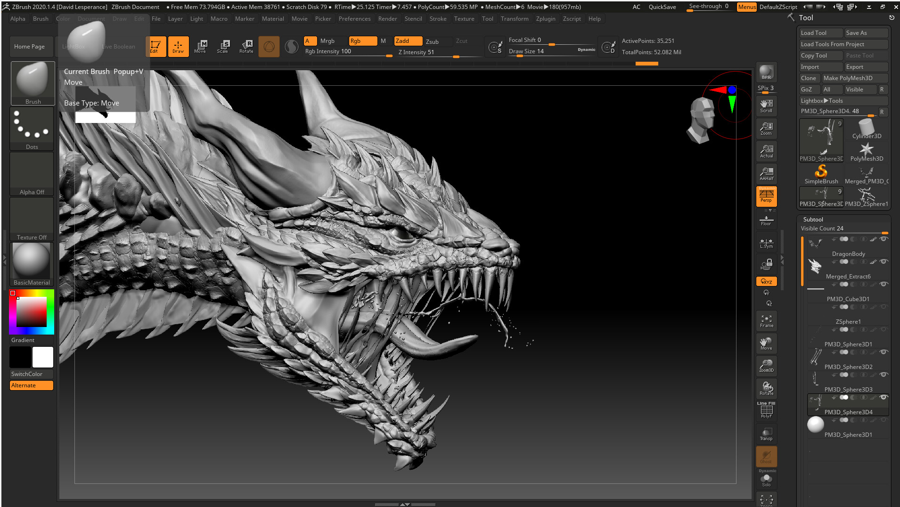
Task: Toggle the Alternate color button
Action: (32, 385)
